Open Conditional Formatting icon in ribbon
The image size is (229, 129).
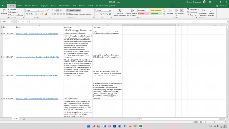click(x=120, y=11)
